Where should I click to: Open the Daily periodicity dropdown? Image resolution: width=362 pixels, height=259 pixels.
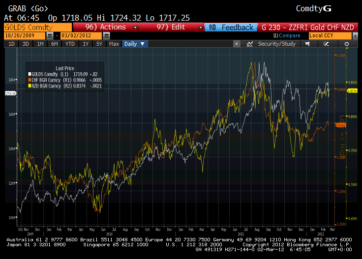134,44
